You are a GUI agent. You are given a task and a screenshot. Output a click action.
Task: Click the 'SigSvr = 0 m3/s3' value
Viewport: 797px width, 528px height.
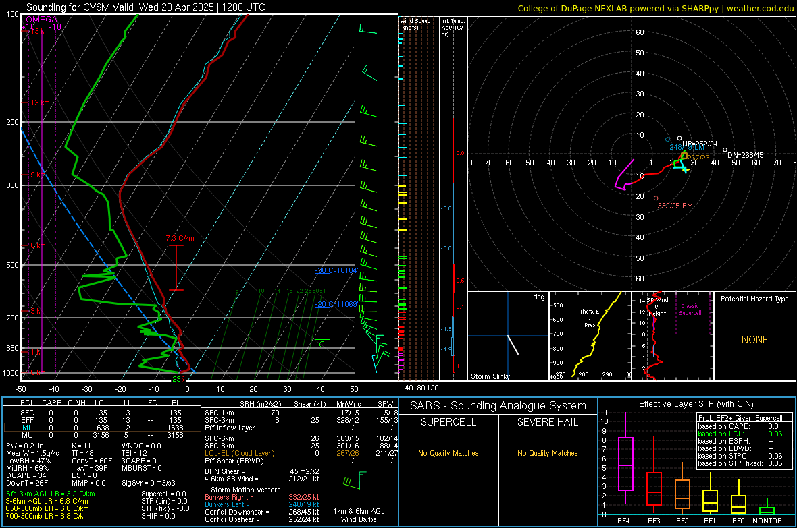pyautogui.click(x=149, y=483)
